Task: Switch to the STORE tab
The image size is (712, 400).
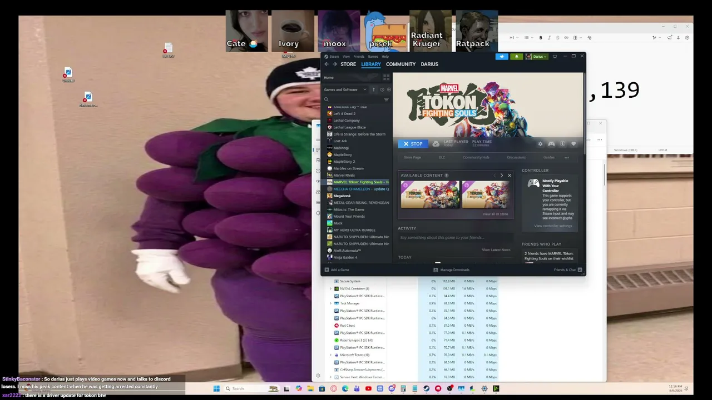Action: (x=348, y=64)
